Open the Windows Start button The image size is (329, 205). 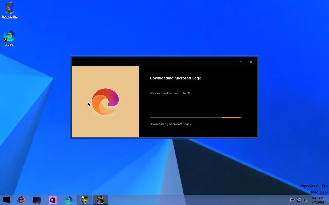tap(6, 200)
